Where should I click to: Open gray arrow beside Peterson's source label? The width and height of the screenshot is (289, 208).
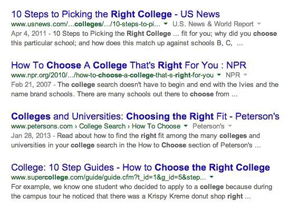coord(229,126)
